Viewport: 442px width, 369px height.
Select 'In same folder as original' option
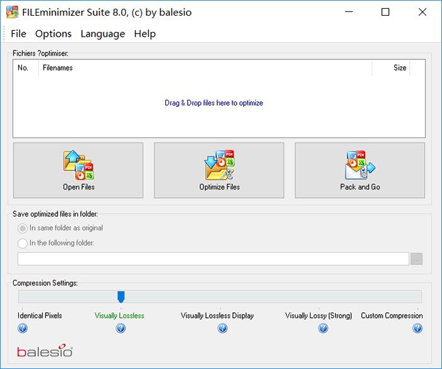(23, 228)
